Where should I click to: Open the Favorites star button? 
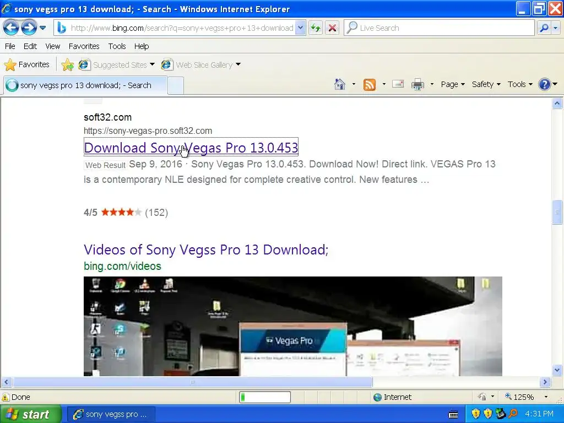point(27,65)
